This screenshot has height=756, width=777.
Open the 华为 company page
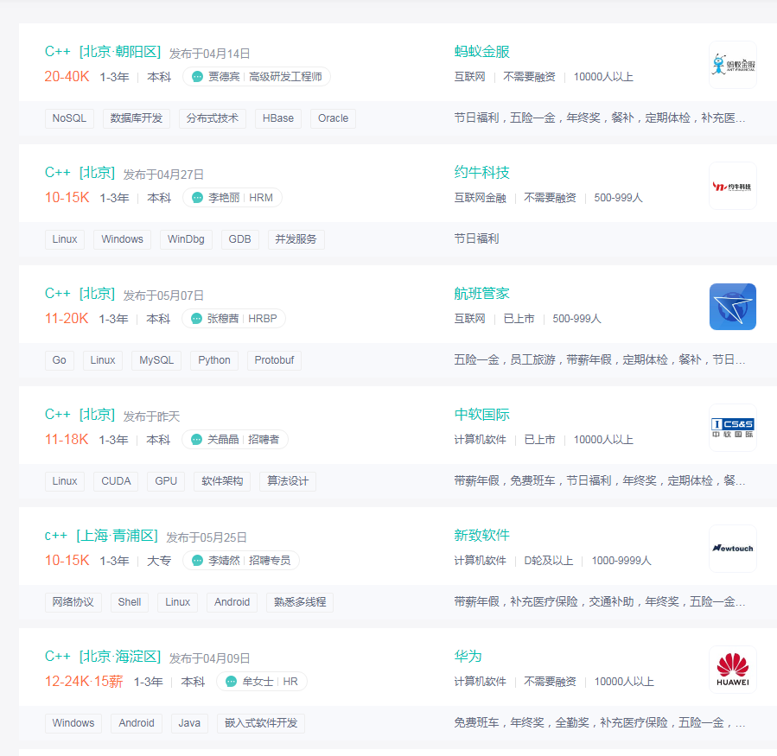click(468, 656)
